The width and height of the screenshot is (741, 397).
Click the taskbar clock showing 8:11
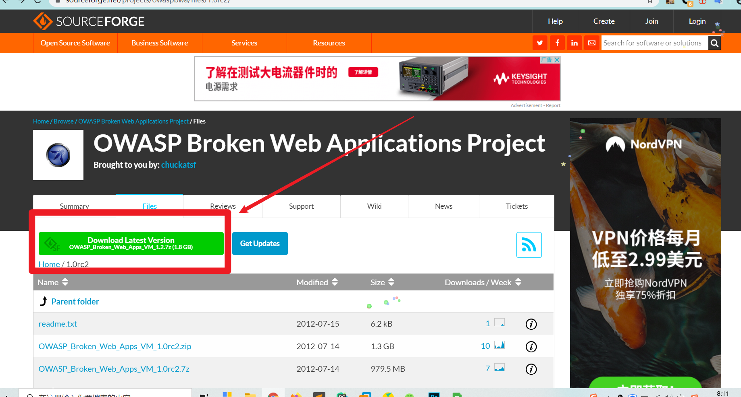click(723, 393)
